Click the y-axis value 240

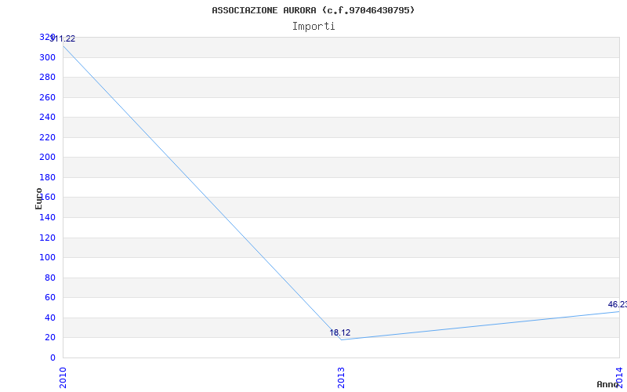[x=47, y=118]
